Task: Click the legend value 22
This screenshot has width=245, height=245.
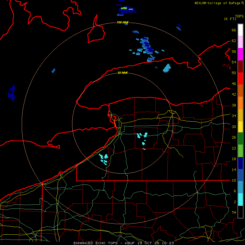Action: point(234,148)
